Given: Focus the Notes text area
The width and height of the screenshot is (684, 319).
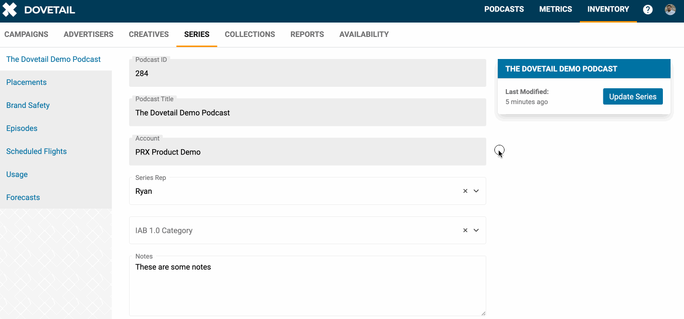Looking at the screenshot, I should (x=308, y=286).
